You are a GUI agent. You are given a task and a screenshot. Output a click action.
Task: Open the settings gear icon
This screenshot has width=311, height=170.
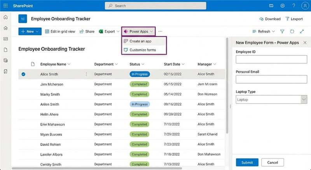tap(283, 6)
